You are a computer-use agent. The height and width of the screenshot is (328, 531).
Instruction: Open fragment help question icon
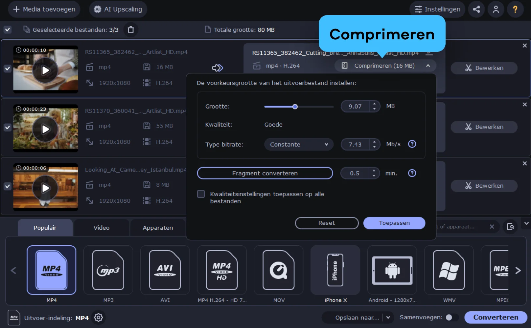point(412,173)
